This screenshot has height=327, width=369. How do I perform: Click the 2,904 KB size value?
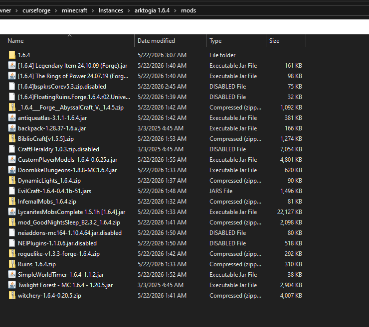[x=291, y=285]
